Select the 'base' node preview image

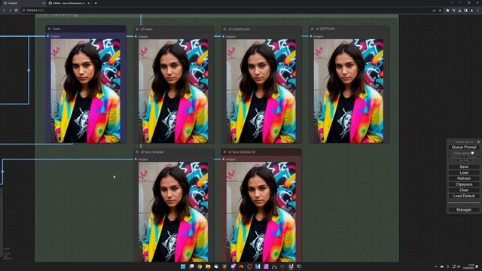tap(85, 91)
